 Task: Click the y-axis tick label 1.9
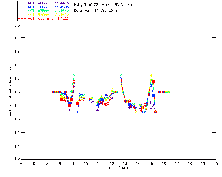point(17,38)
